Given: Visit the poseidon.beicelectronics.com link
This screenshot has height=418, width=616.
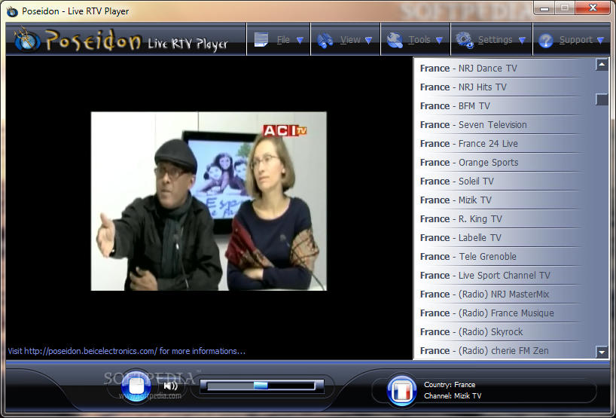Looking at the screenshot, I should 91,351.
